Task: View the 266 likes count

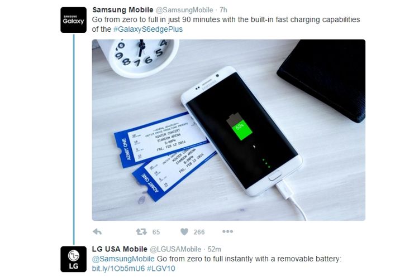Action: tap(199, 232)
